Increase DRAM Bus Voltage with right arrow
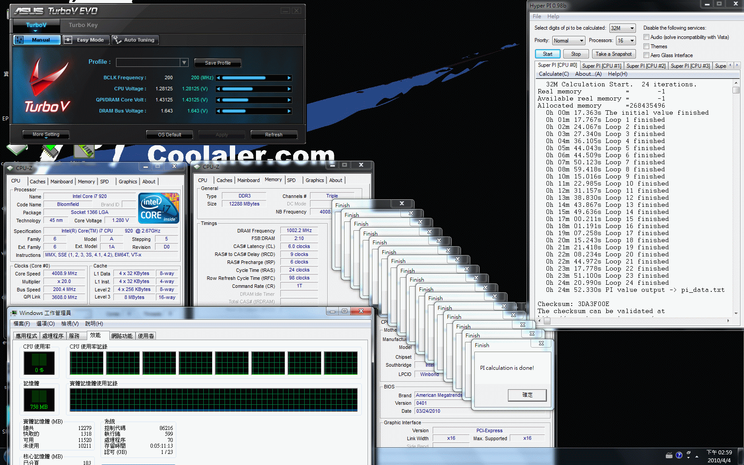Image resolution: width=744 pixels, height=465 pixels. [289, 111]
